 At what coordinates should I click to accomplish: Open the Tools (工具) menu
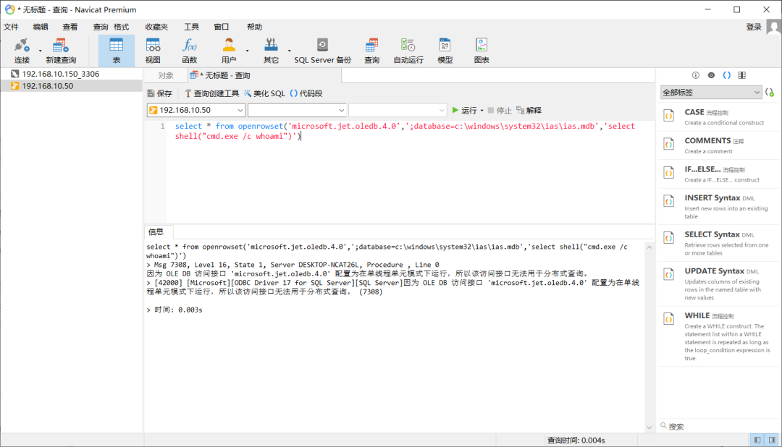(191, 27)
